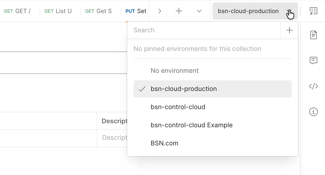Select the checked bsn-cloud-production environment

(x=212, y=89)
